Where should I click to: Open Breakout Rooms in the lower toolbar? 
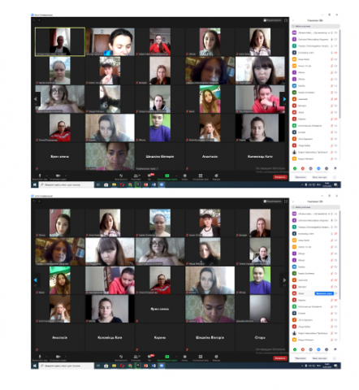pos(201,357)
